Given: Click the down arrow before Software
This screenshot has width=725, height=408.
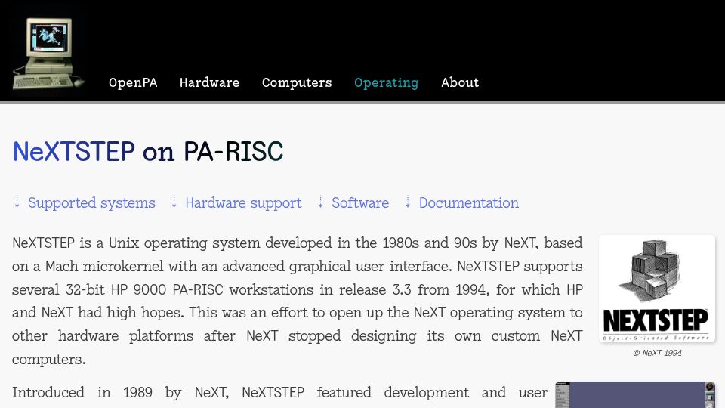Looking at the screenshot, I should pos(320,202).
